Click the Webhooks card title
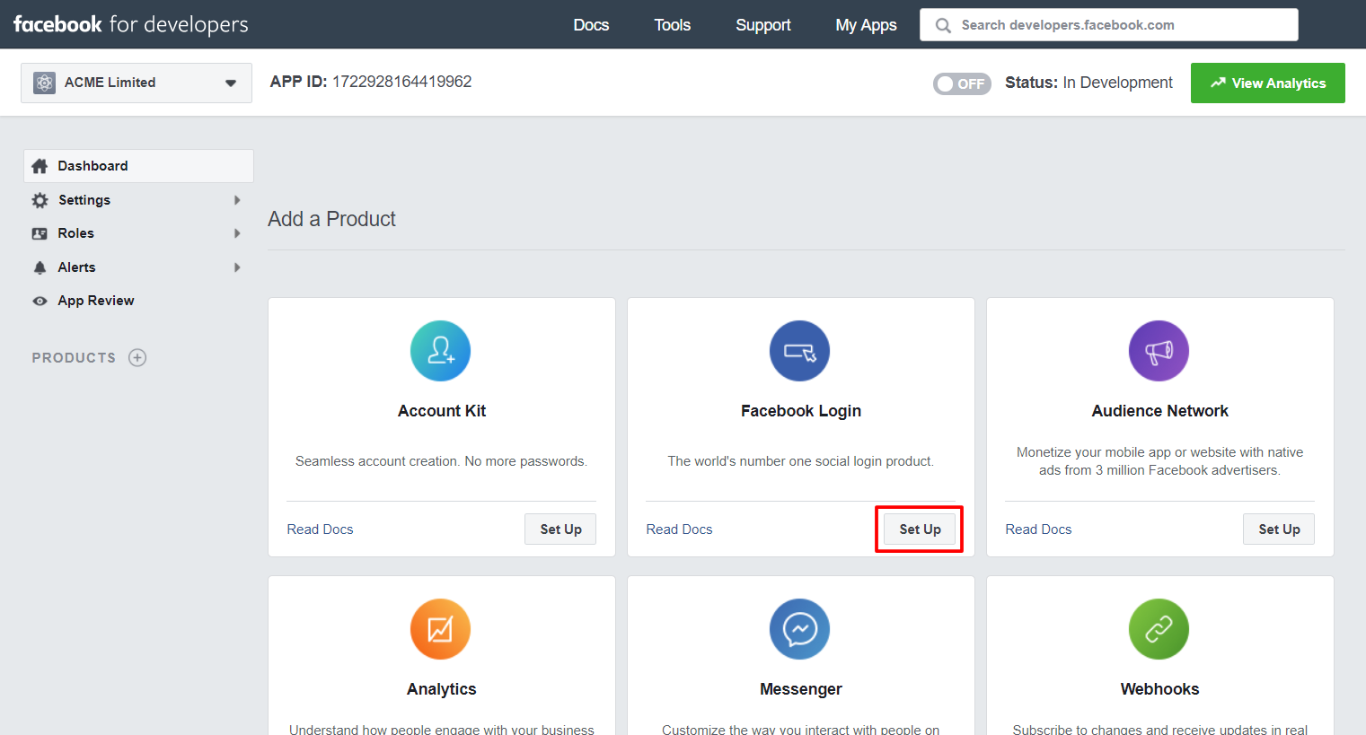The width and height of the screenshot is (1366, 735). [1159, 689]
